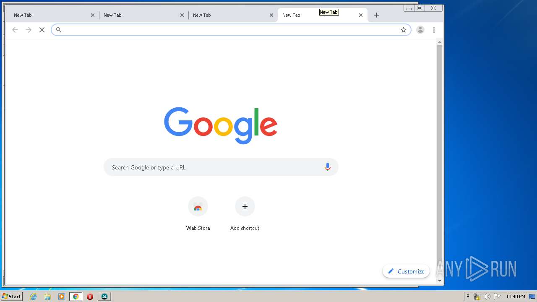
Task: Open the Web Store shortcut
Action: coord(198,206)
